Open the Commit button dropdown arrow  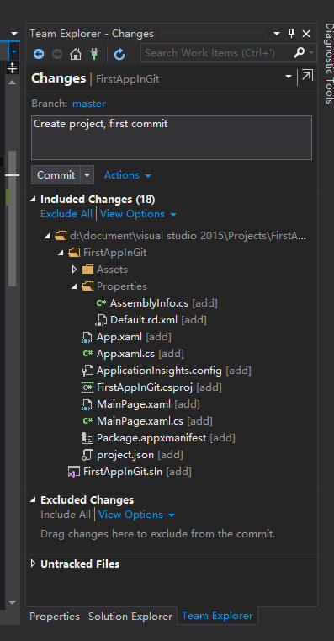pyautogui.click(x=87, y=175)
